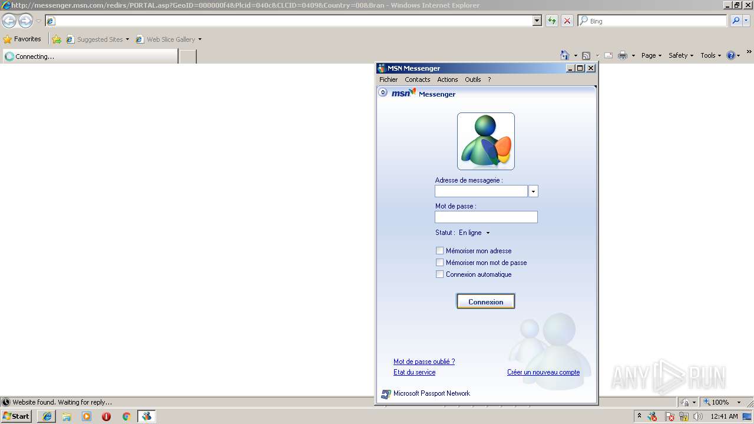The width and height of the screenshot is (754, 424).
Task: Open the Web Slice Gallery link
Action: pyautogui.click(x=168, y=39)
